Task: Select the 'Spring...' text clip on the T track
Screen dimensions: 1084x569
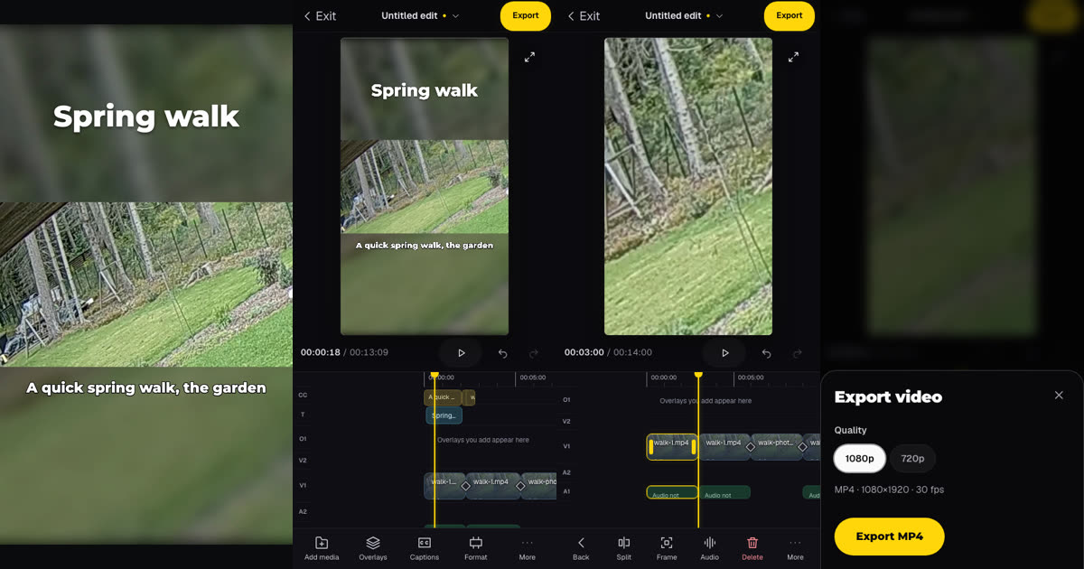Action: [444, 415]
